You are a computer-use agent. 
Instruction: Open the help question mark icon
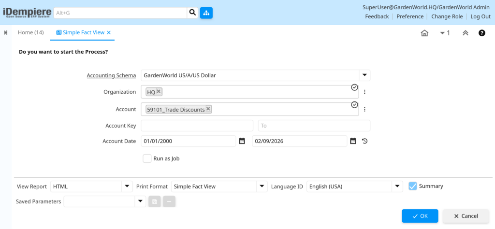click(482, 33)
